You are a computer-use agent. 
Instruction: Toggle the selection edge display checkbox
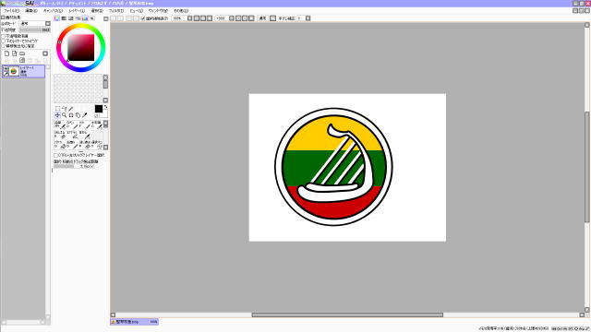143,18
